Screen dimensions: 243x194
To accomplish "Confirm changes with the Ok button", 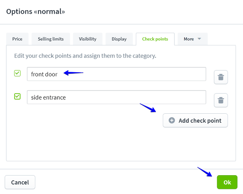I will [227, 182].
